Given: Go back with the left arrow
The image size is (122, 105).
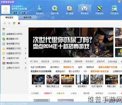Looking at the screenshot, I should (x=5, y=23).
